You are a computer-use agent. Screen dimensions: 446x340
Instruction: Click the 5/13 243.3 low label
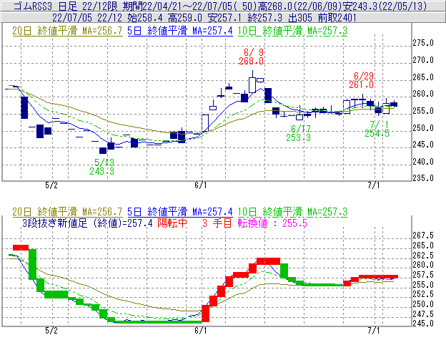click(102, 167)
